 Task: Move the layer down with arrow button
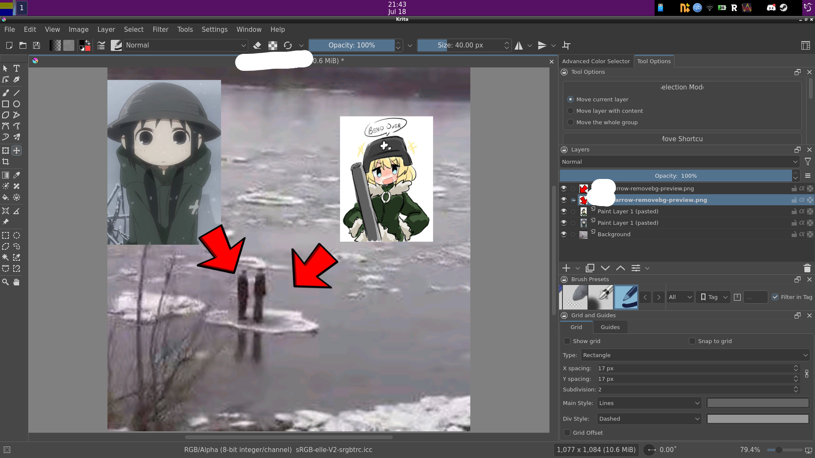pos(605,268)
